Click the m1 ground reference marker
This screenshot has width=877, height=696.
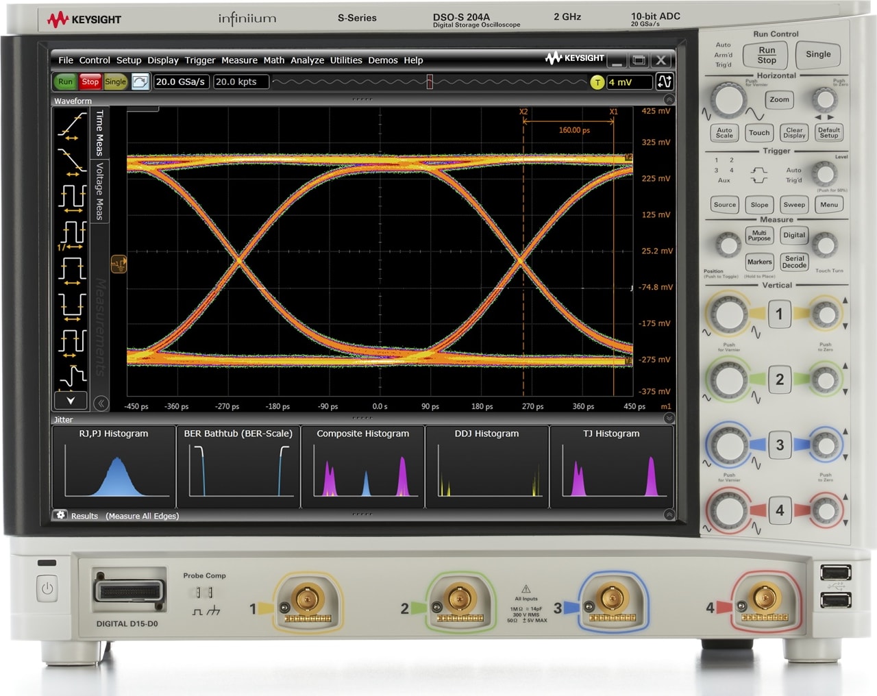point(118,264)
